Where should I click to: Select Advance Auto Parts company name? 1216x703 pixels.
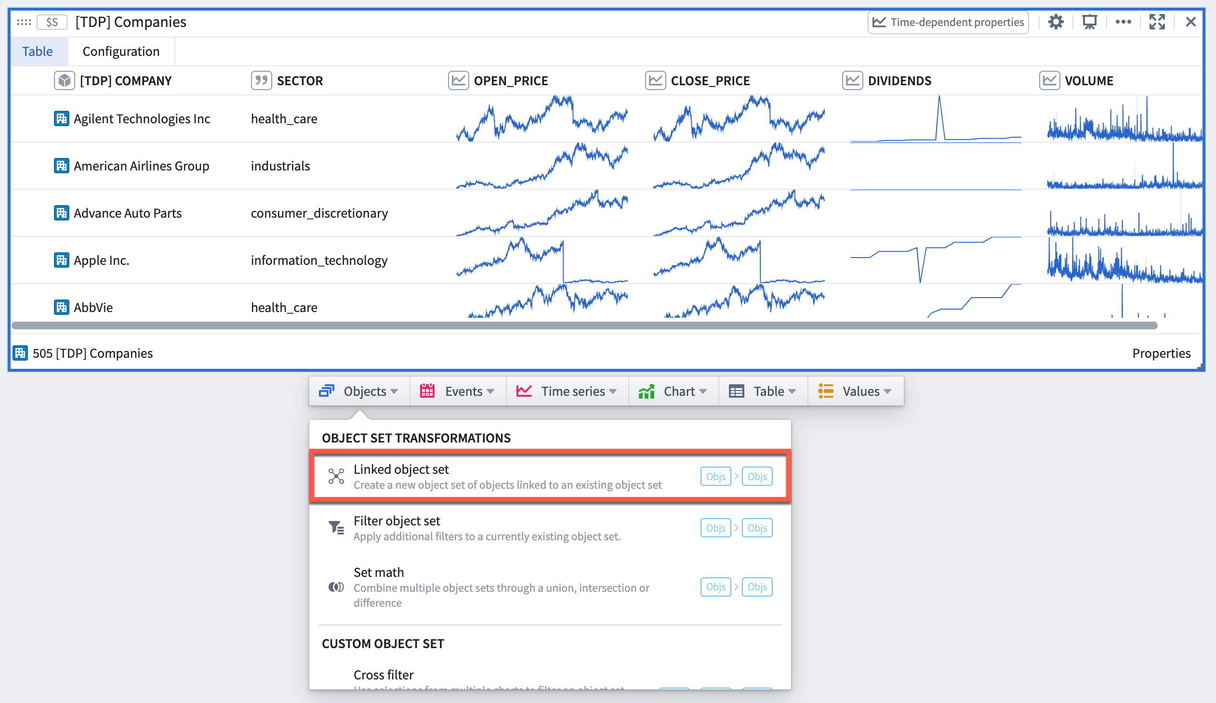(127, 213)
